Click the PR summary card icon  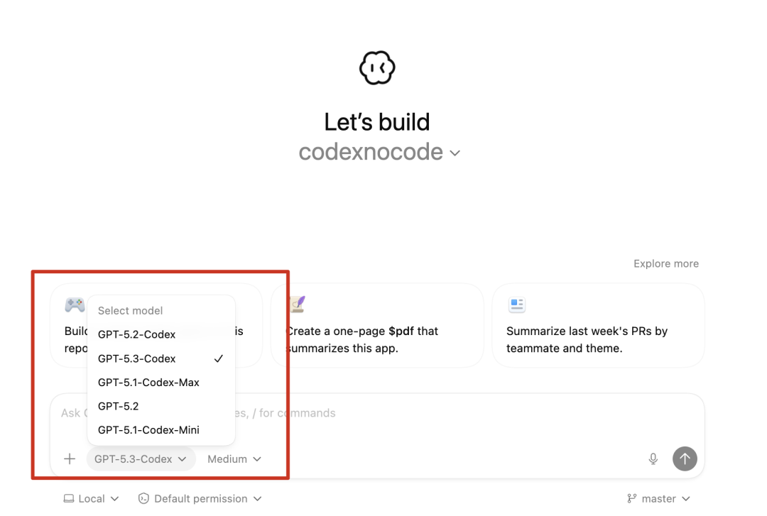[517, 305]
